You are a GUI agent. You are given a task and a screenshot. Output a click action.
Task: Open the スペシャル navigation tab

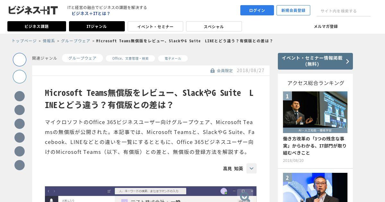[214, 26]
